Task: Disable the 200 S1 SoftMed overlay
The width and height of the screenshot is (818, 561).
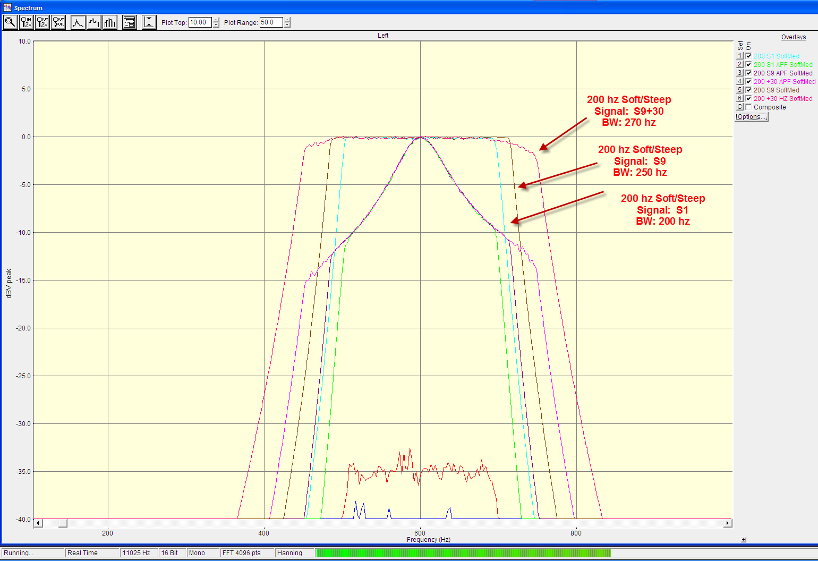Action: tap(748, 56)
